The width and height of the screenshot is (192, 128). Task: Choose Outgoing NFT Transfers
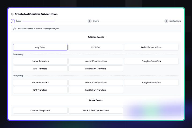(x=40, y=90)
